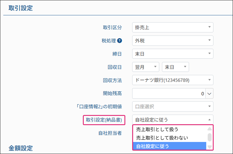Collapse the open 取引設定(納品書) dropdown
233x154 pixels.
point(173,120)
